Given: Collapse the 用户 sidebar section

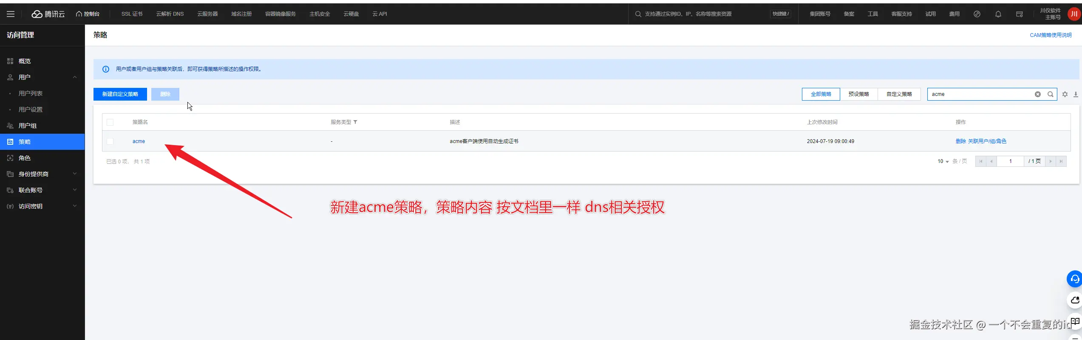Looking at the screenshot, I should [x=75, y=77].
